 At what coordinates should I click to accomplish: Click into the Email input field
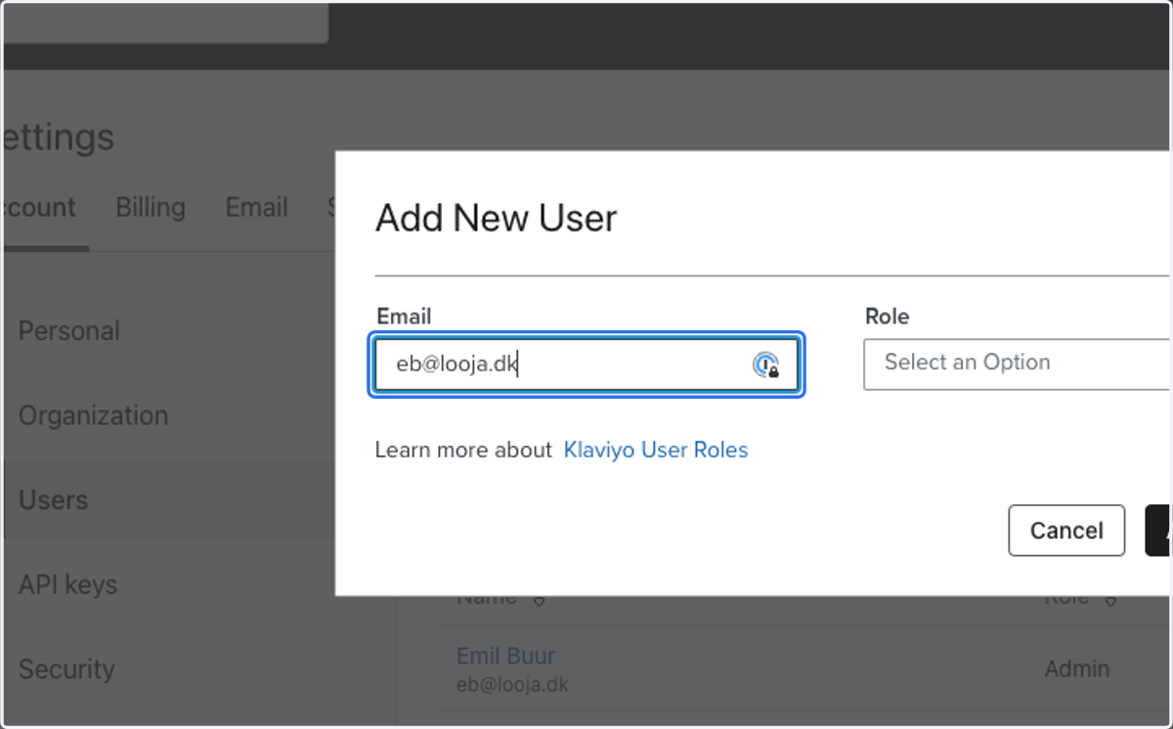[x=586, y=365]
